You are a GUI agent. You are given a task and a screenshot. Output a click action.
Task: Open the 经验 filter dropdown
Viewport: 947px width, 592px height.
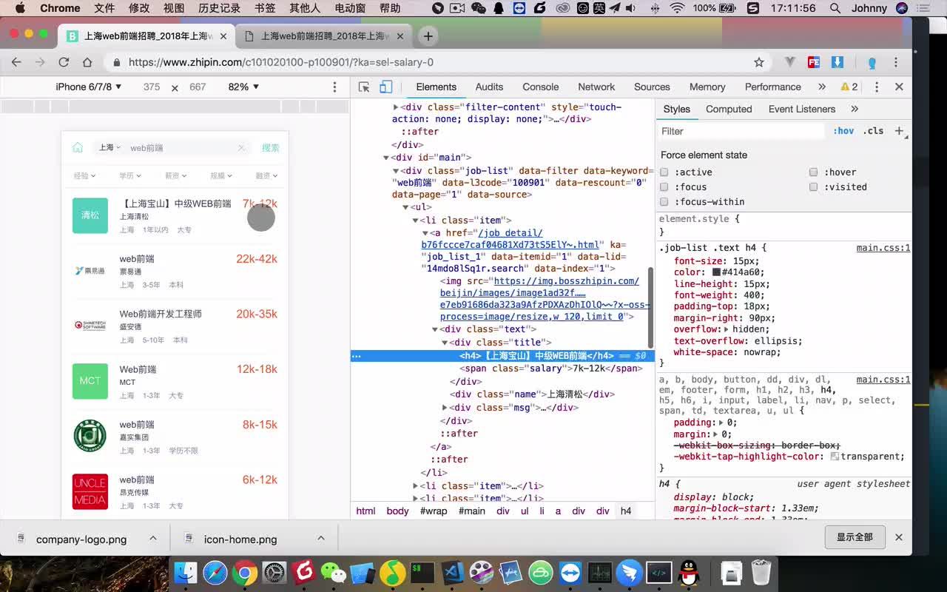pos(84,175)
